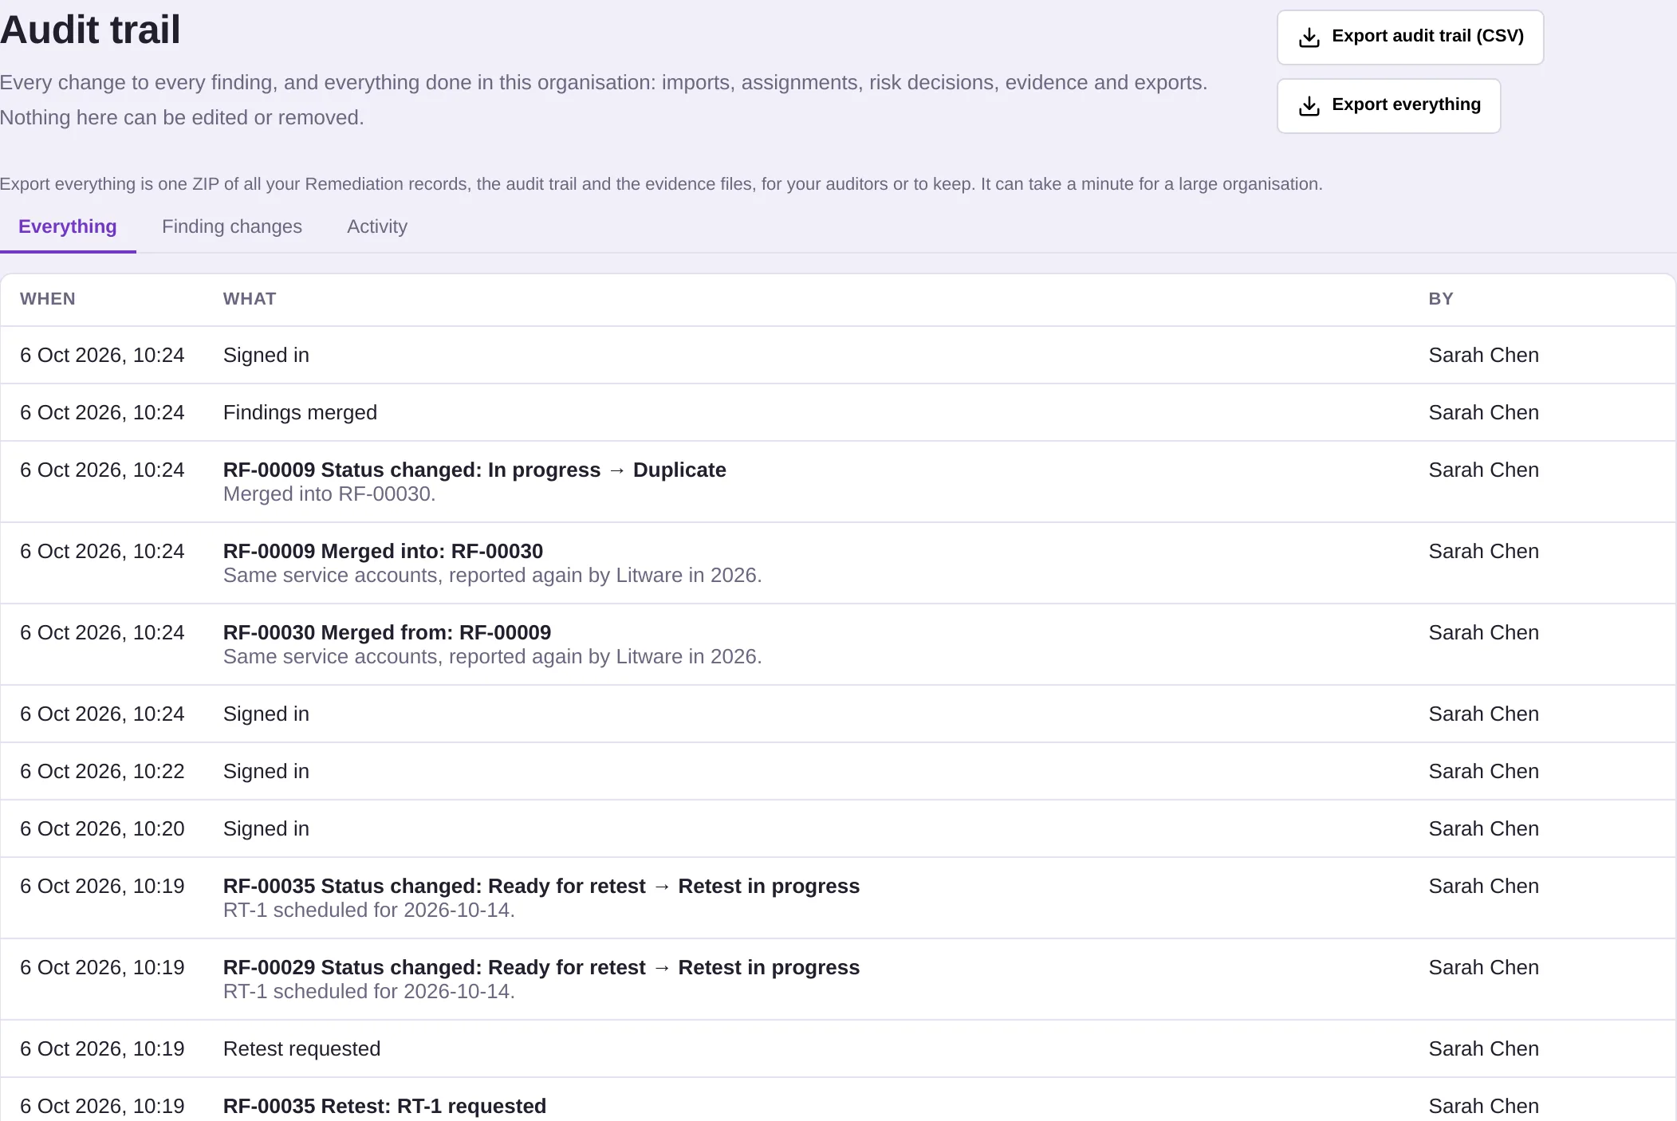Click the WHEN column header
The height and width of the screenshot is (1121, 1677).
coord(48,299)
